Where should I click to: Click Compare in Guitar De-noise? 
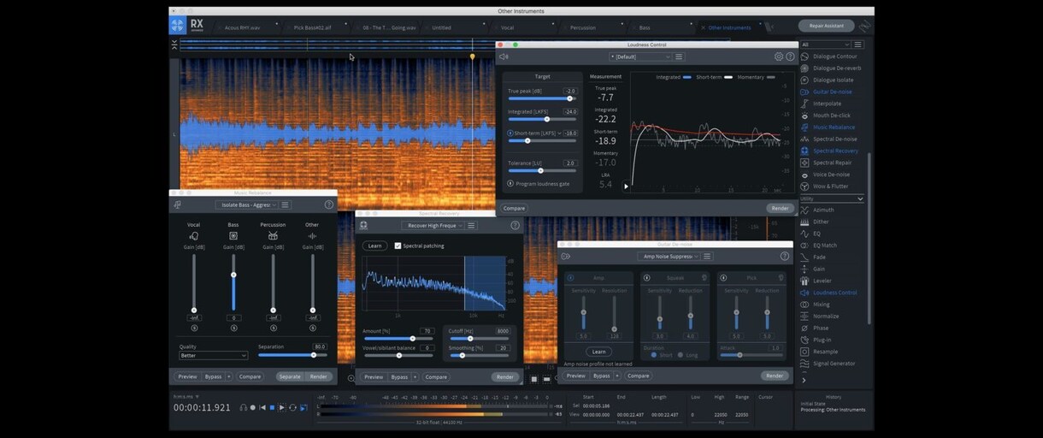[638, 376]
